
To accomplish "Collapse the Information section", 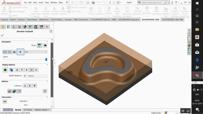I will pos(47,97).
